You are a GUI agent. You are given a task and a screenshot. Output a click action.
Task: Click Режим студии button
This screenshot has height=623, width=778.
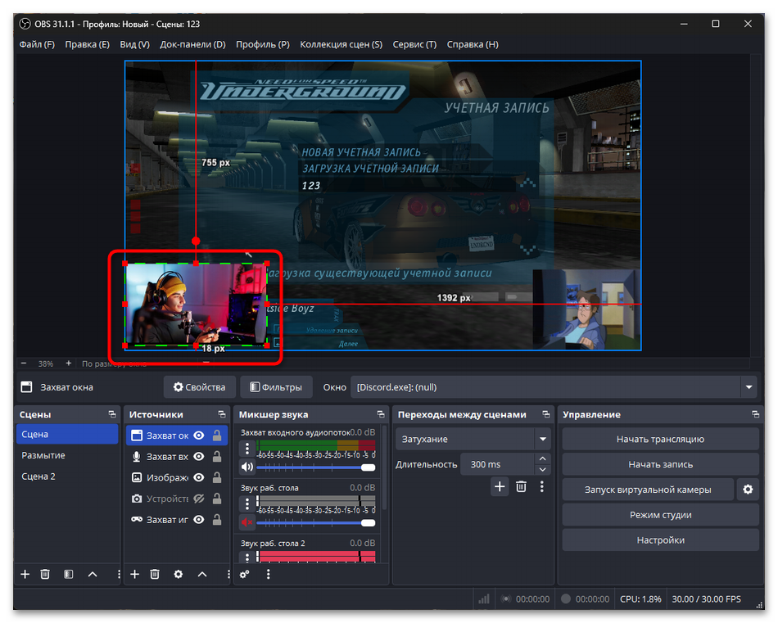[660, 515]
